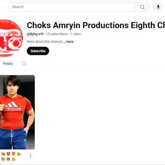
Task: Focus the Search text field
Action: click(71, 7)
